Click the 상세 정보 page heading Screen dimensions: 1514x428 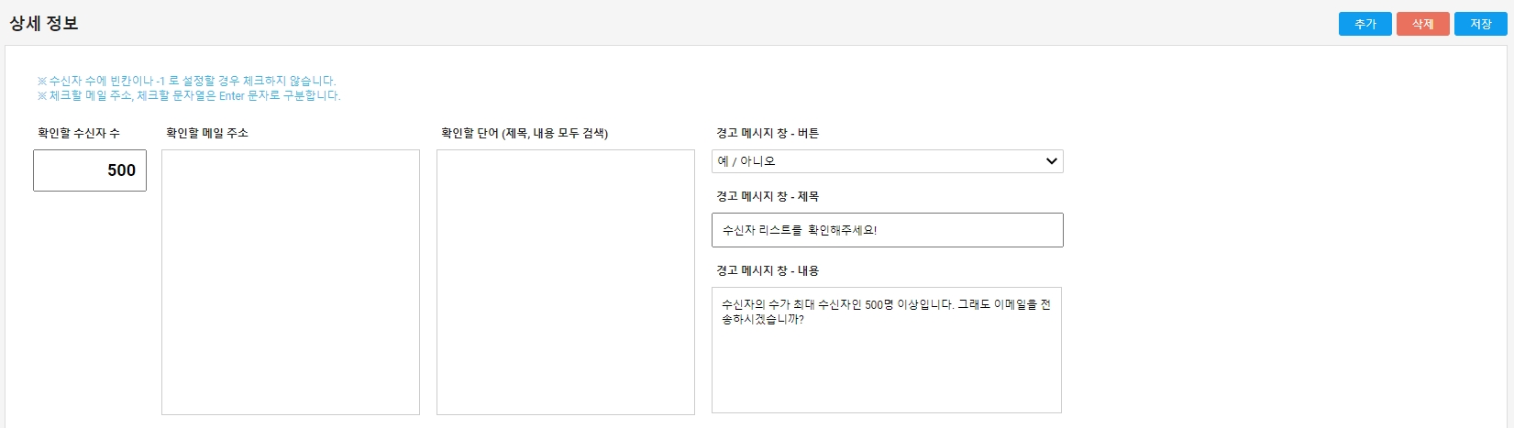coord(44,24)
